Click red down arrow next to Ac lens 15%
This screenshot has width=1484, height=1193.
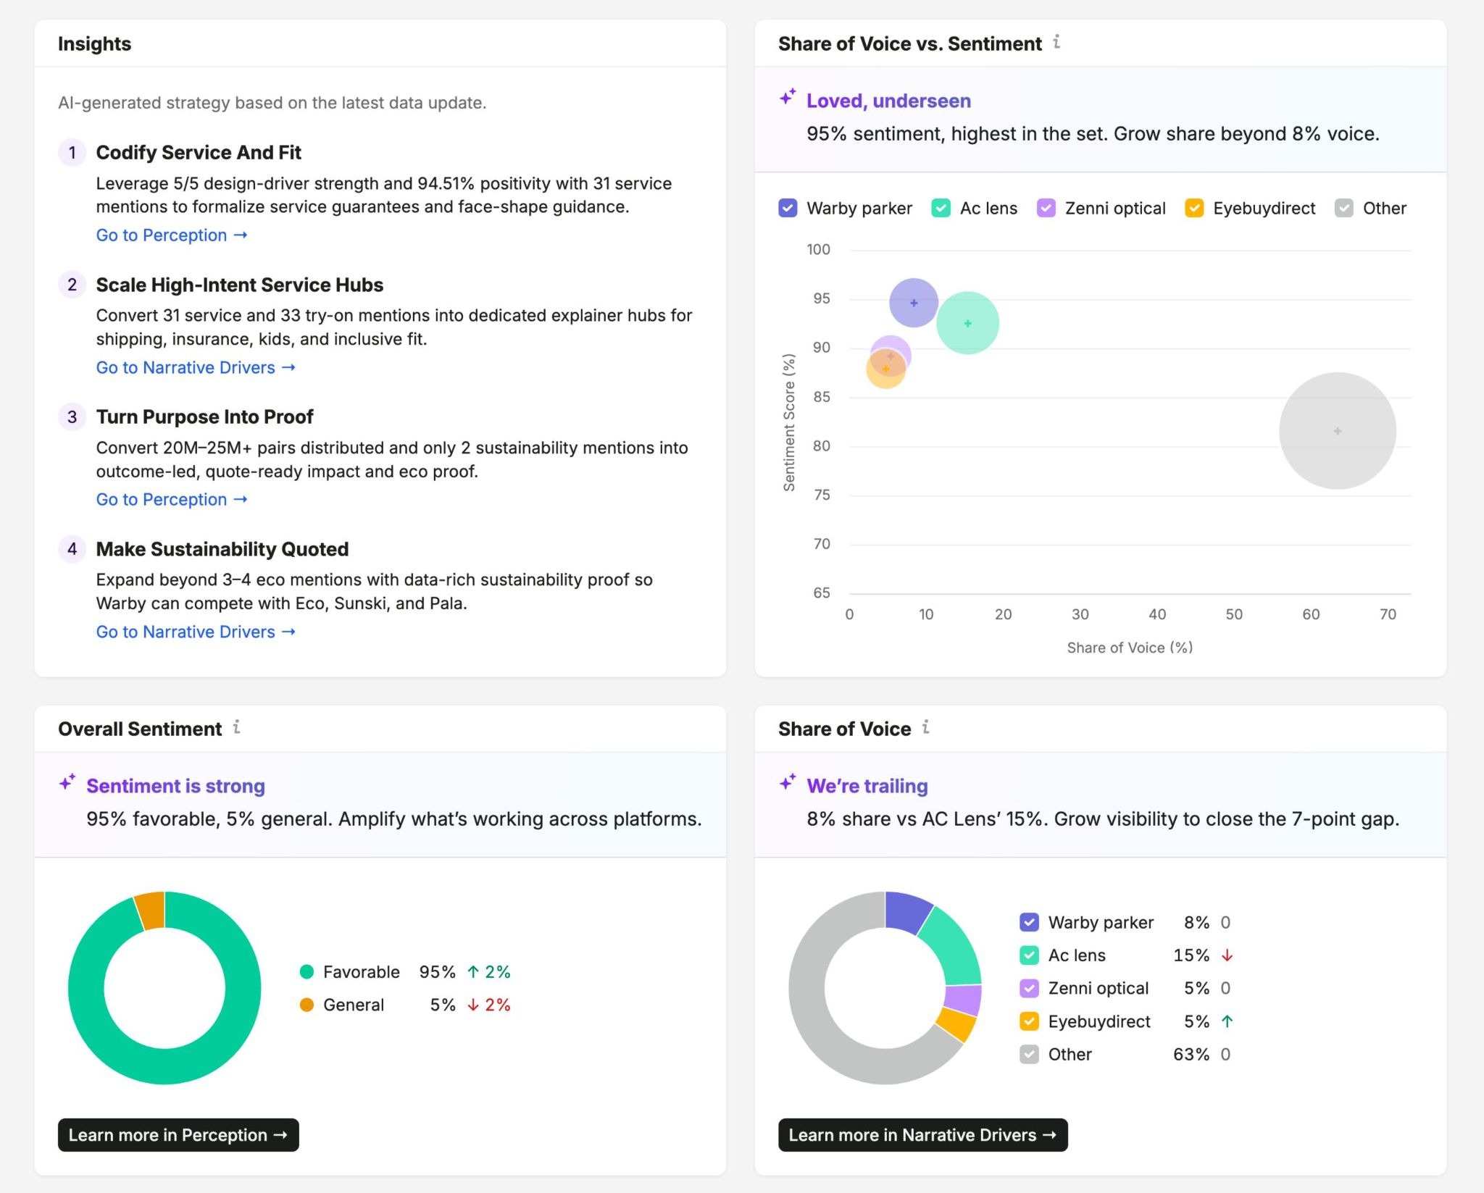1227,955
